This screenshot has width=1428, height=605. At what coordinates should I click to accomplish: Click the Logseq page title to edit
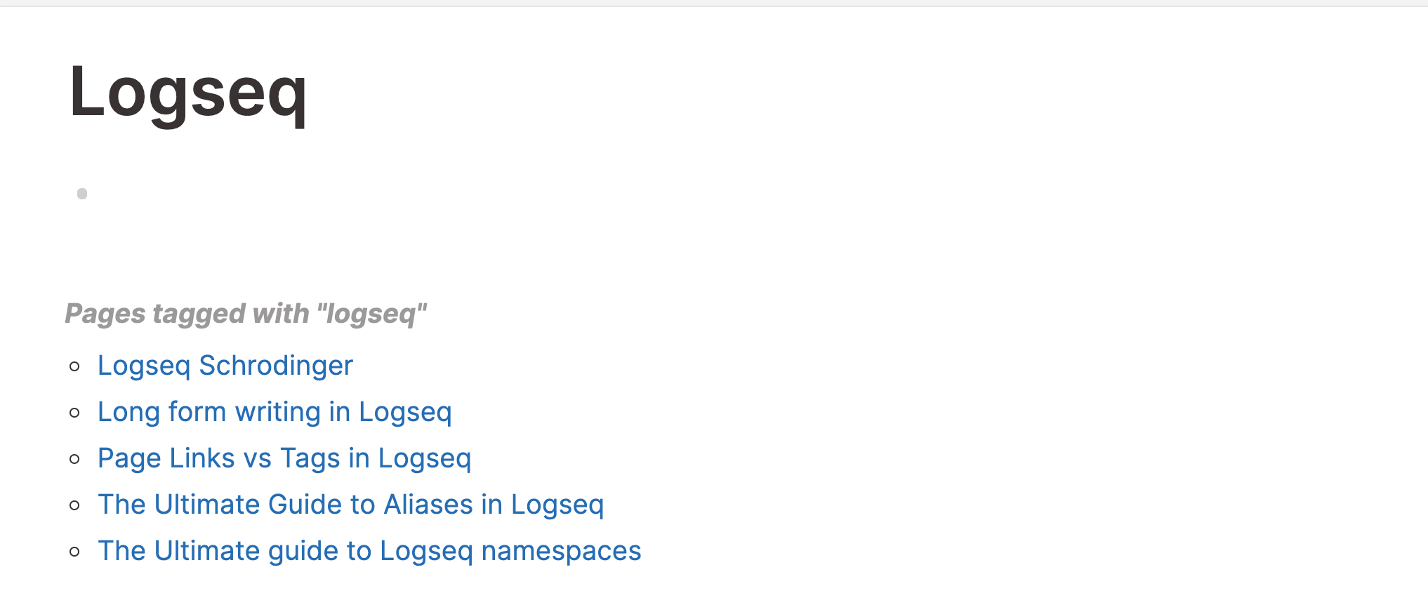tap(188, 93)
